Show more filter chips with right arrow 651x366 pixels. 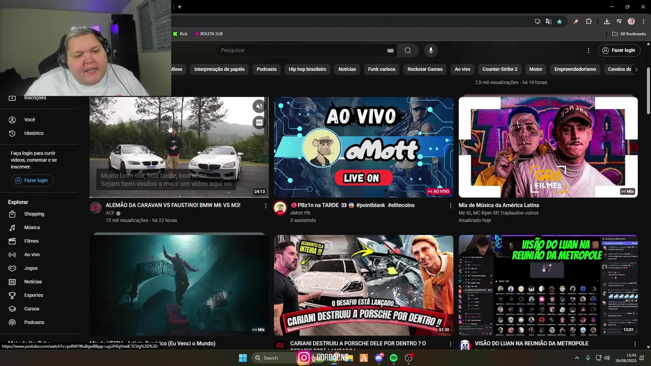636,69
